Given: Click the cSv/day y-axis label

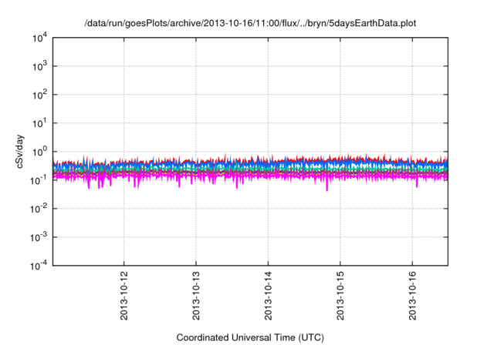Looking at the screenshot, I should [19, 152].
